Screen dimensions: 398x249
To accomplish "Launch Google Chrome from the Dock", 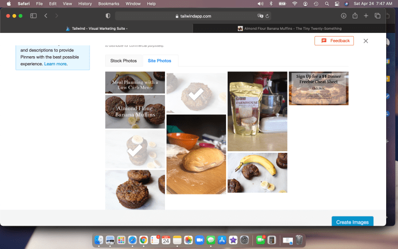I will coord(143,240).
